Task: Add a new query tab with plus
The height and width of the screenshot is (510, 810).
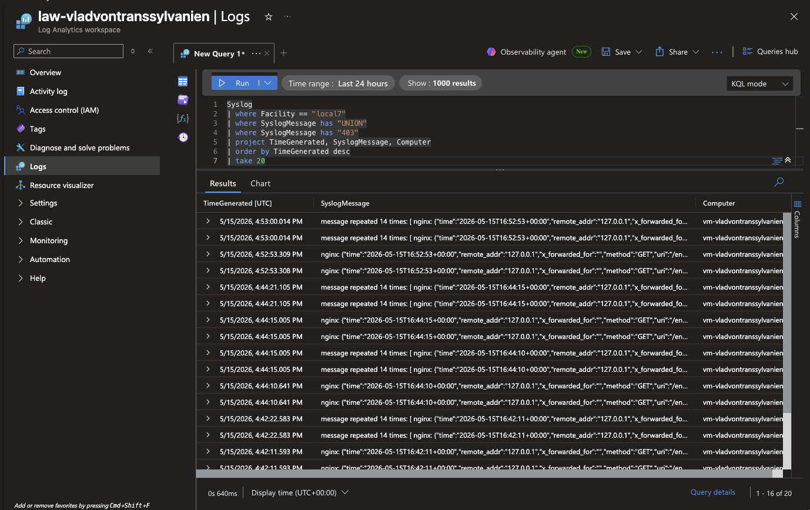Action: click(x=284, y=53)
